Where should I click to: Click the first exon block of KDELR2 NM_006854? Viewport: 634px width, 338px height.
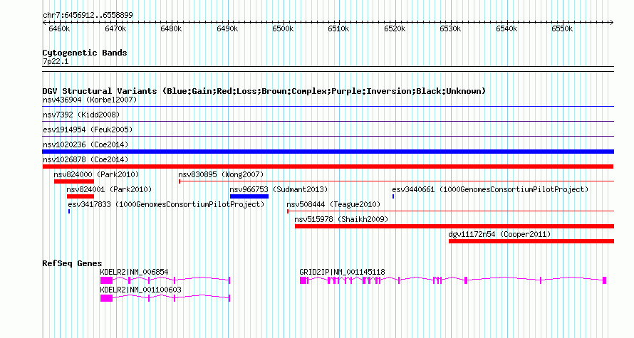click(106, 280)
